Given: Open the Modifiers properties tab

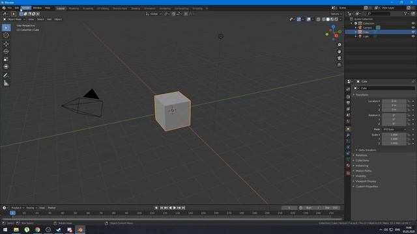Looking at the screenshot, I should pyautogui.click(x=348, y=135).
